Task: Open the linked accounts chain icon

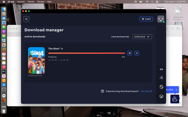Action: coord(161,69)
